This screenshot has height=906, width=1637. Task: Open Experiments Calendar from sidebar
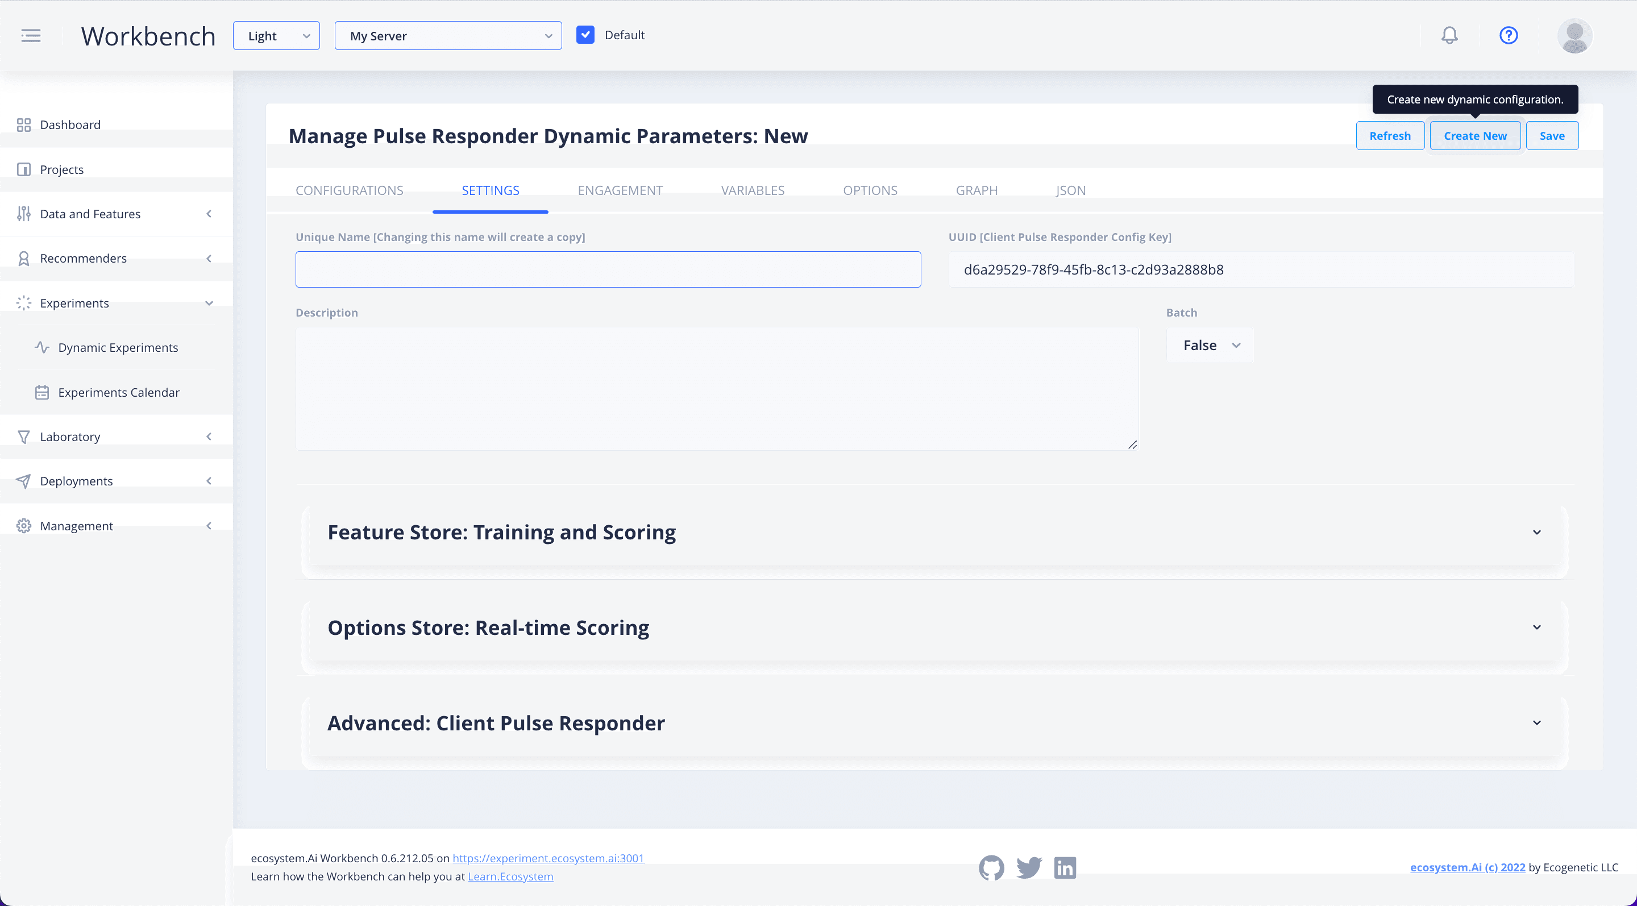coord(118,392)
